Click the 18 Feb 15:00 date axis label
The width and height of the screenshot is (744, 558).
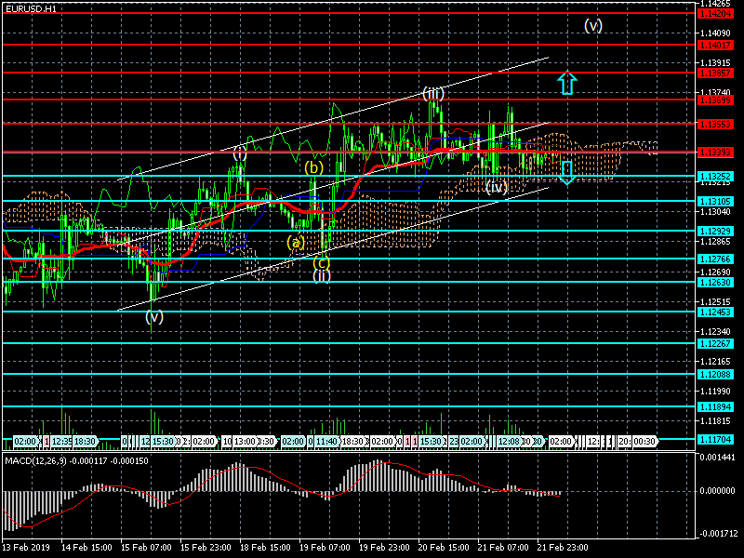pyautogui.click(x=265, y=547)
